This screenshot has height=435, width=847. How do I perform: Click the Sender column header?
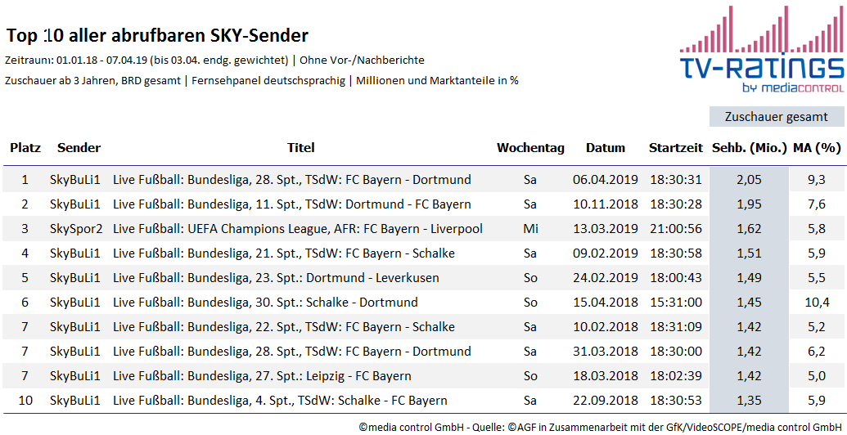(79, 147)
